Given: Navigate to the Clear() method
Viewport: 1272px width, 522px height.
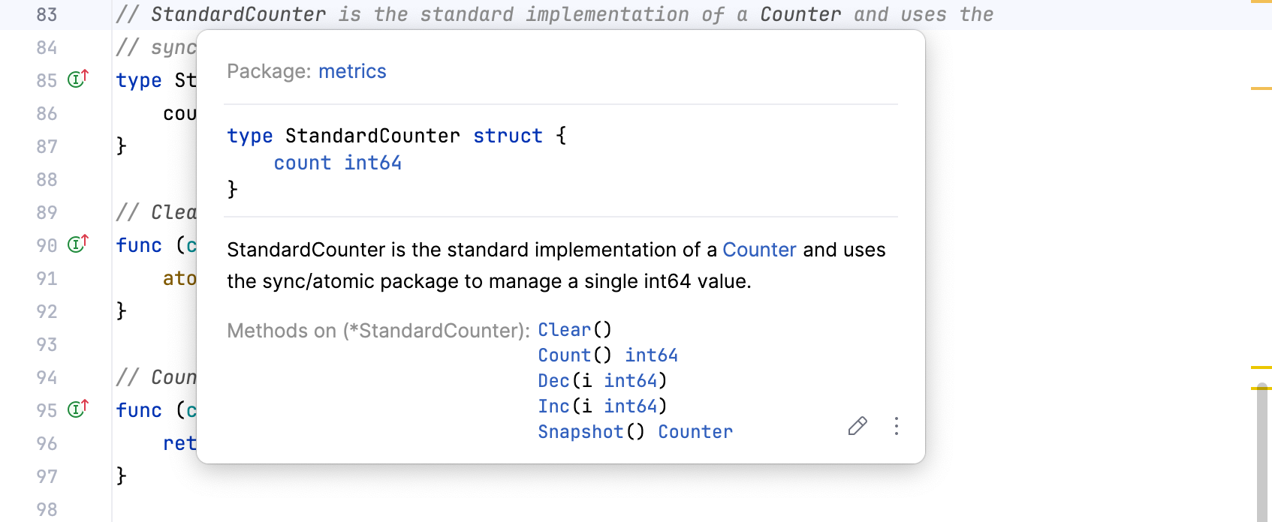Looking at the screenshot, I should tap(565, 330).
